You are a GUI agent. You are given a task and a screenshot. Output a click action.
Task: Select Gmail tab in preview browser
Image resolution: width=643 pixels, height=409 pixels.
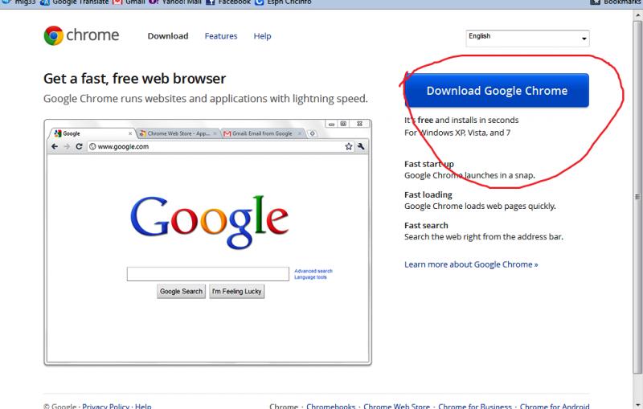click(263, 133)
